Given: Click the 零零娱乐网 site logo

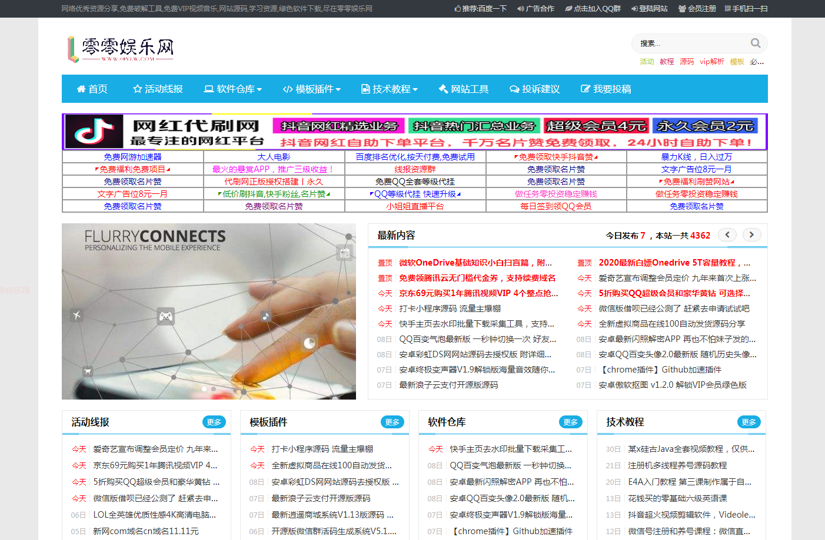Looking at the screenshot, I should [121, 49].
